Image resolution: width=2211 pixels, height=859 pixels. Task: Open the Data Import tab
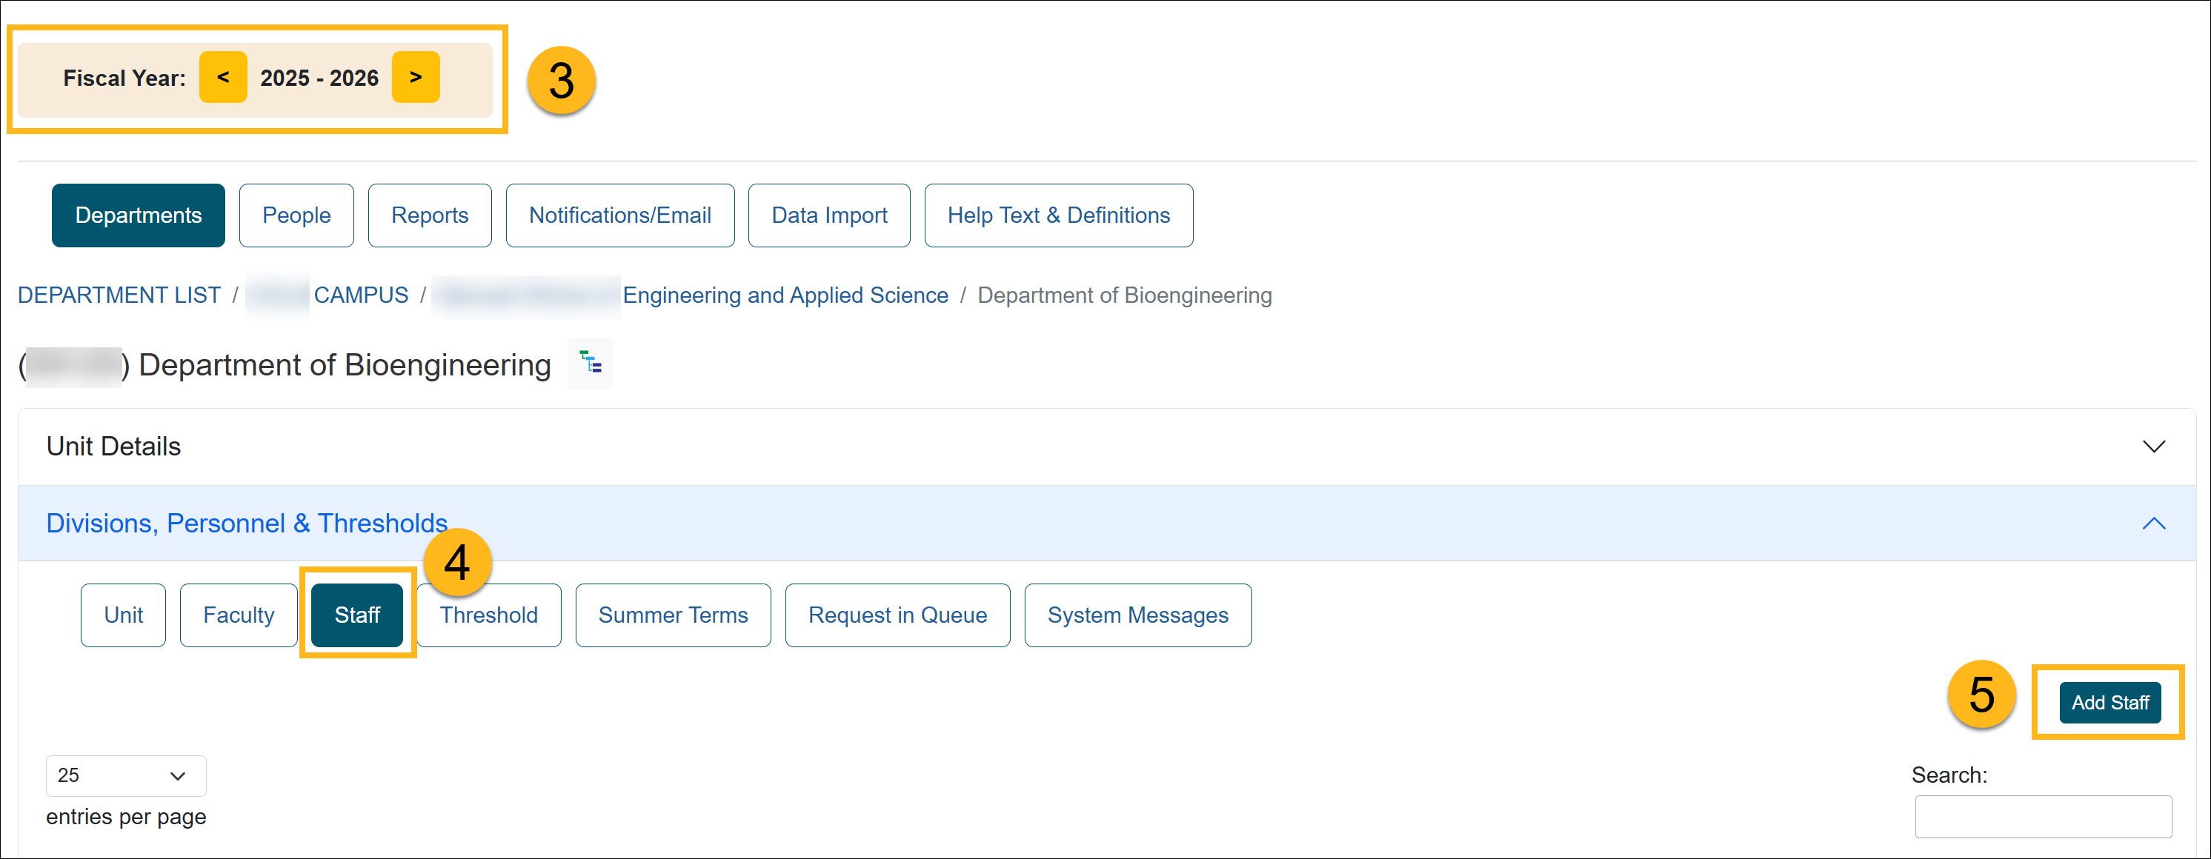828,215
